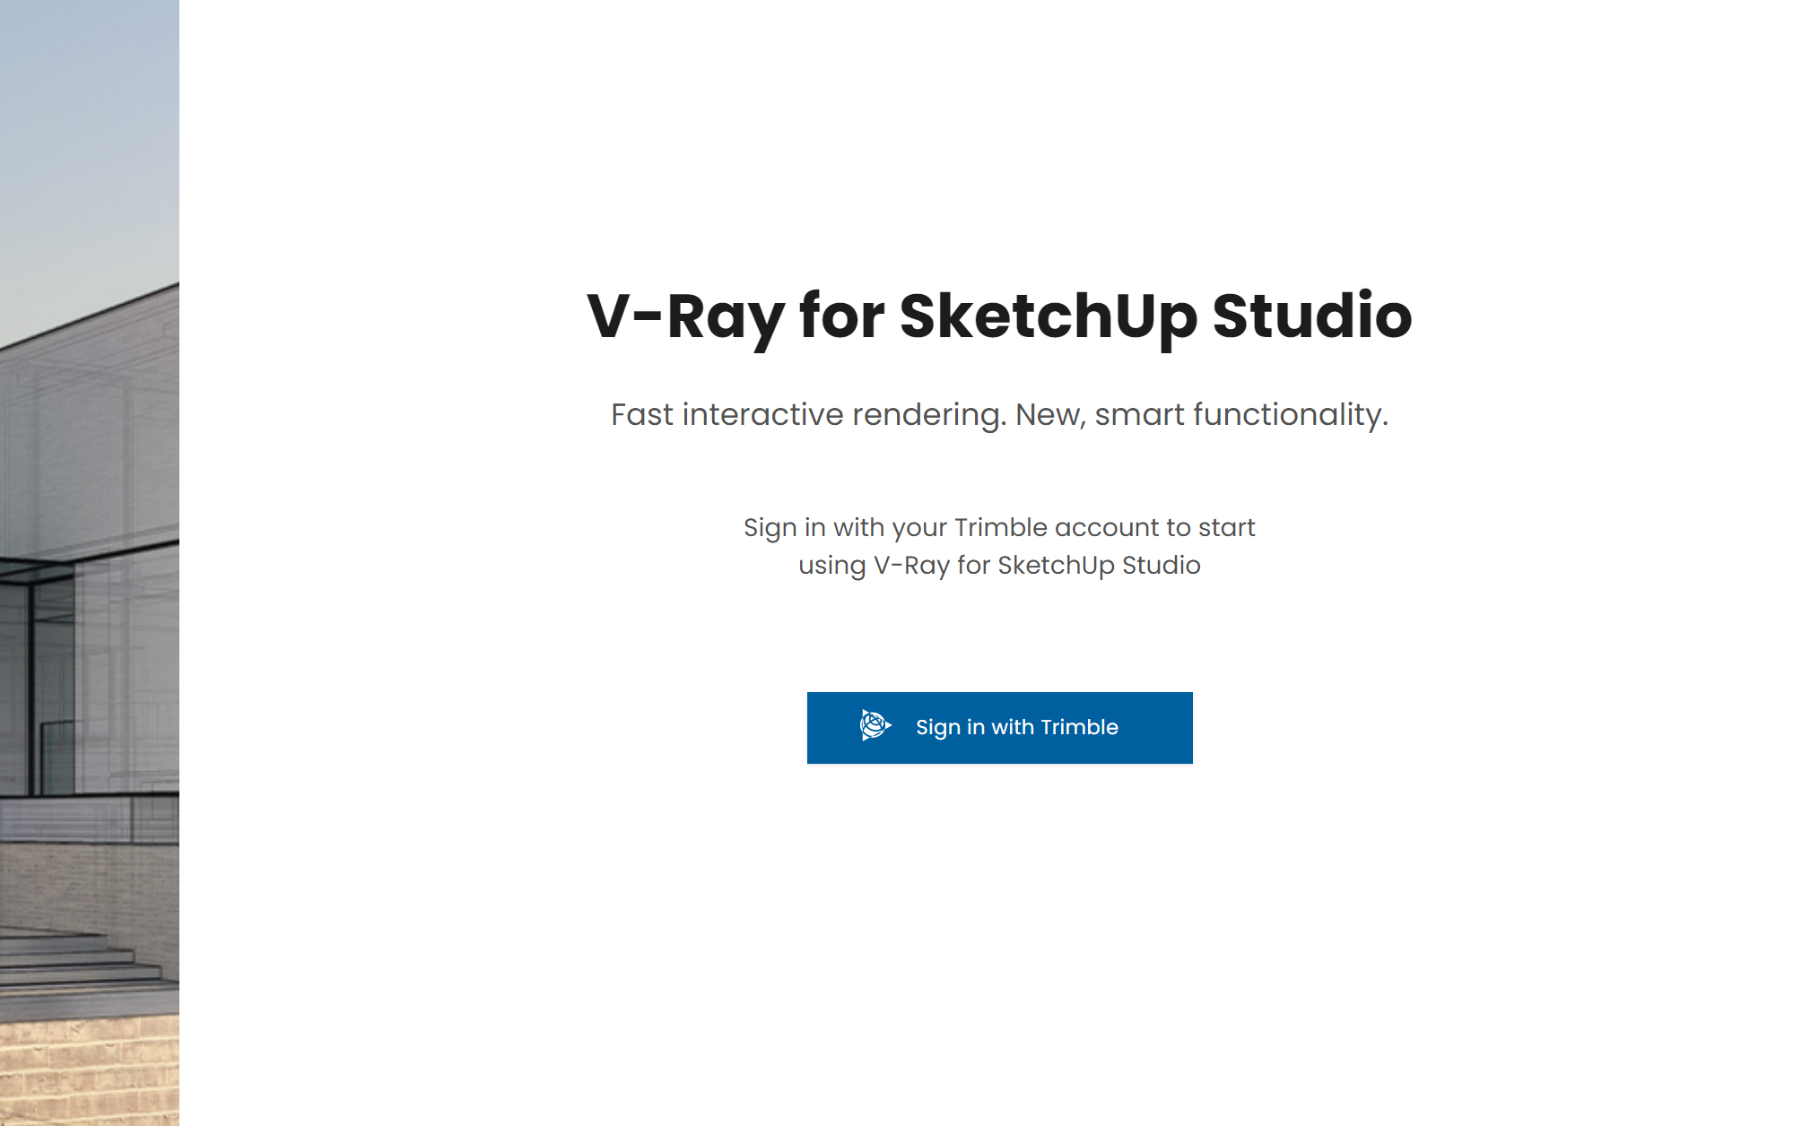
Task: Click the brick wall at the image bottom
Action: (90, 1071)
